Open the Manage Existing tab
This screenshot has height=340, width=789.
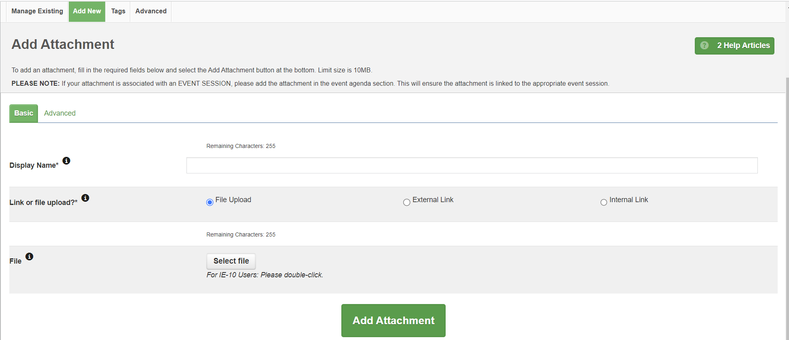37,11
